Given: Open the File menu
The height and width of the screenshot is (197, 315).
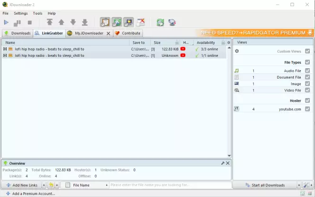Looking at the screenshot, I should 5,13.
